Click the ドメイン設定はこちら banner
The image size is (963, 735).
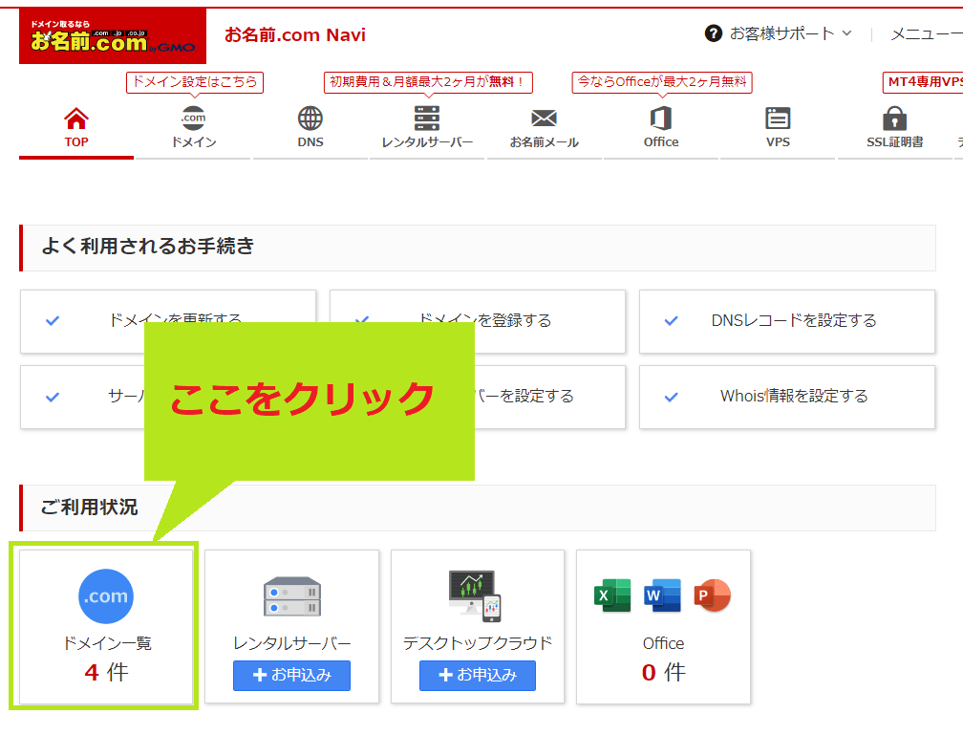[195, 82]
